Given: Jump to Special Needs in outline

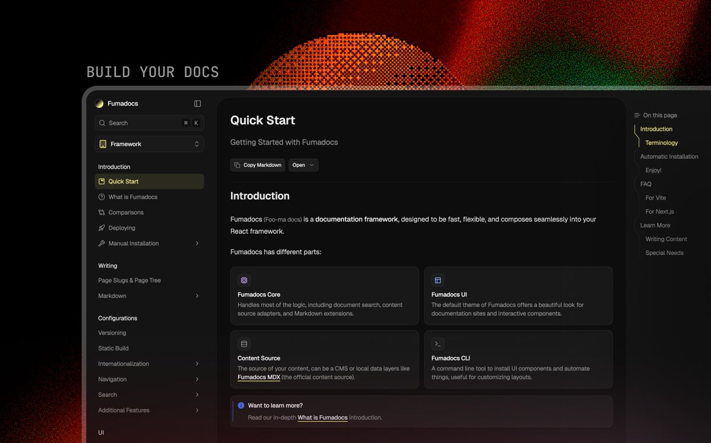Looking at the screenshot, I should click(665, 253).
